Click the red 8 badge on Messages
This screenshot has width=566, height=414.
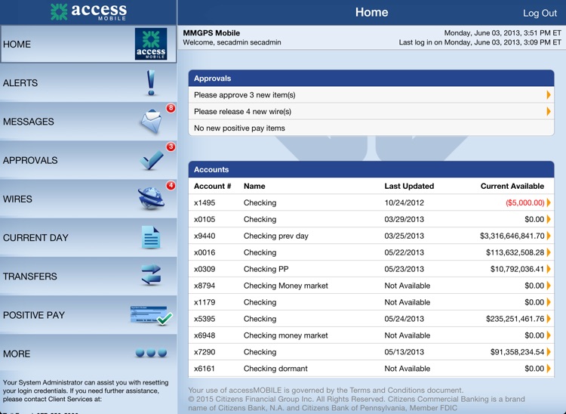tap(171, 108)
